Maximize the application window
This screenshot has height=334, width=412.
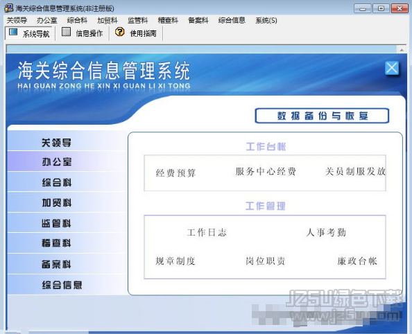381,9
